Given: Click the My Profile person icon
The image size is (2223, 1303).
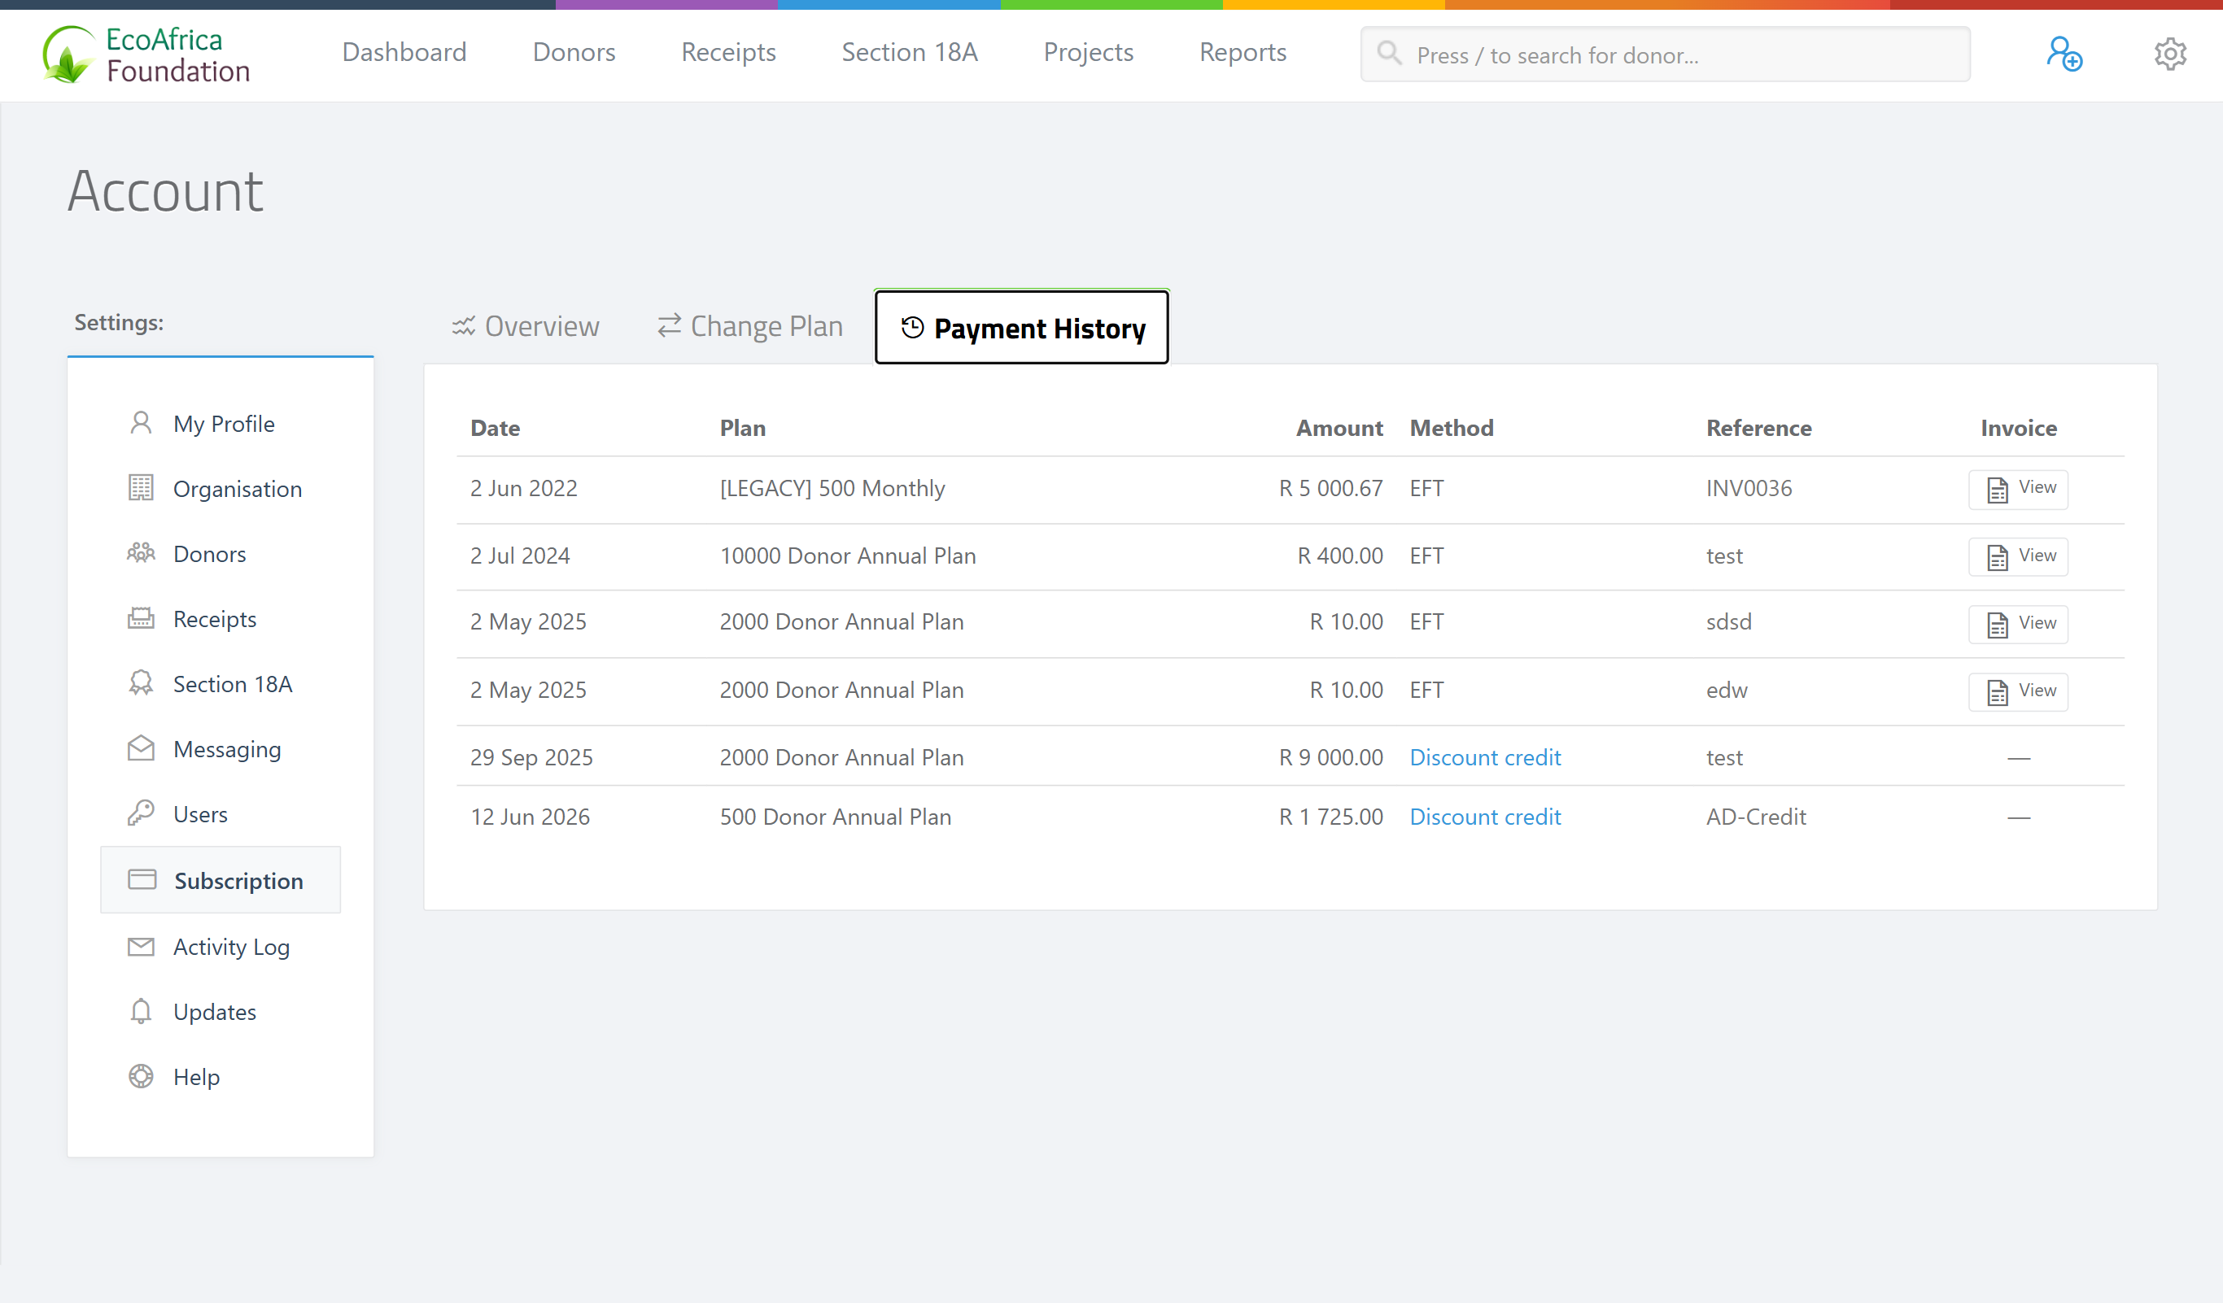Looking at the screenshot, I should 141,423.
